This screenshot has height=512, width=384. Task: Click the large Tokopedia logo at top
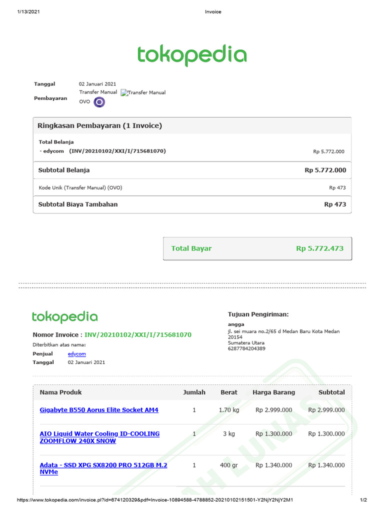[x=192, y=55]
